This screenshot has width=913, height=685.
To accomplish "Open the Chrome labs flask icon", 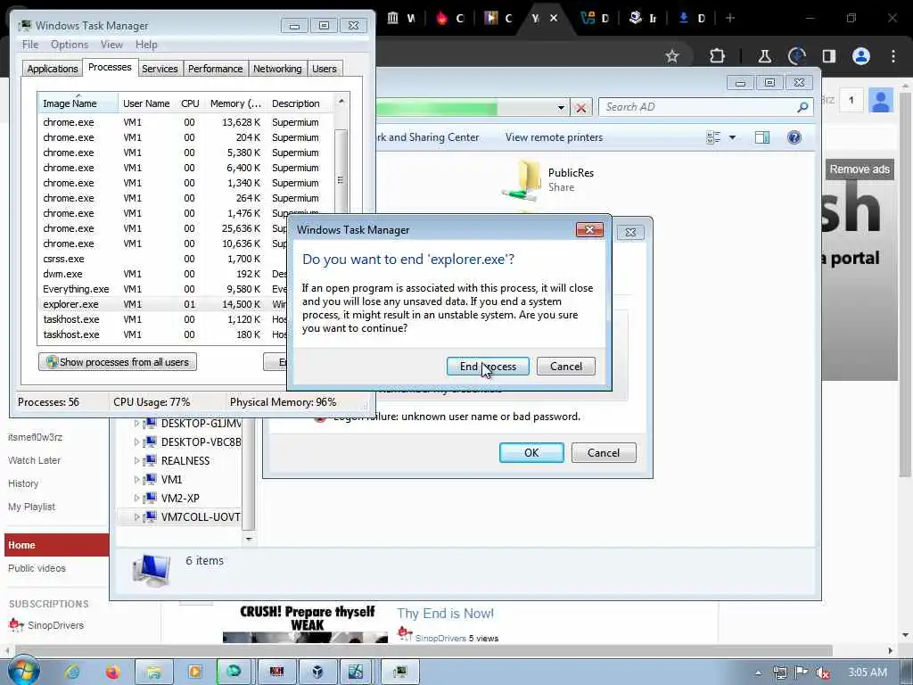I will click(764, 56).
